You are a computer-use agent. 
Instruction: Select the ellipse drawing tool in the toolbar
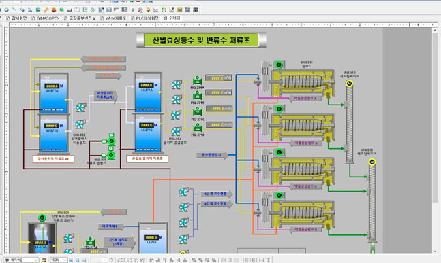click(6, 10)
